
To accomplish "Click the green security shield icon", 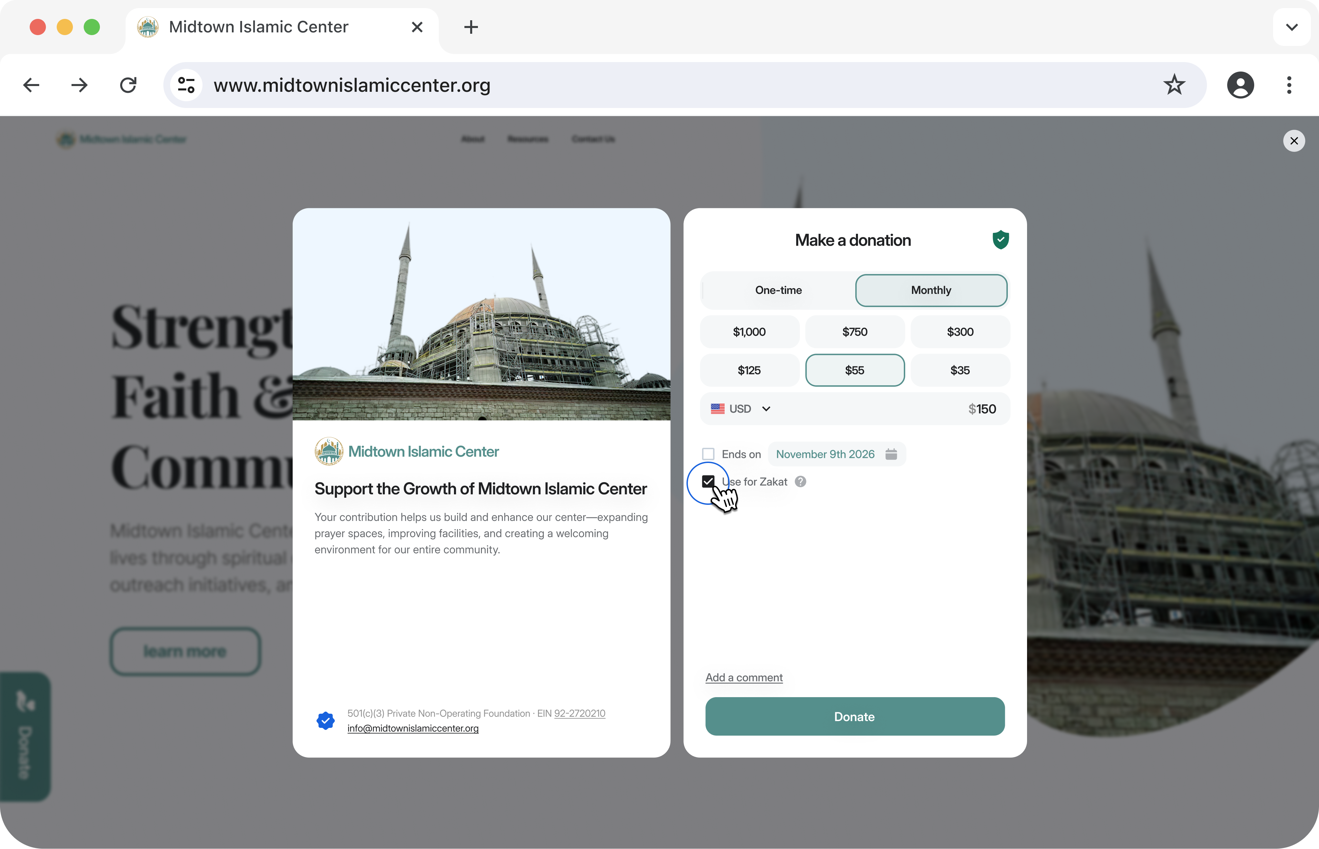I will point(1000,240).
